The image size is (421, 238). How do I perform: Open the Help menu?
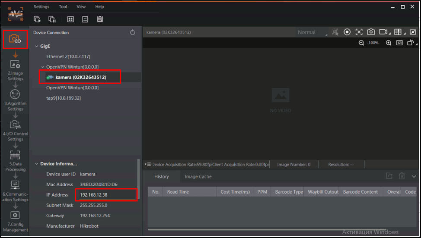coord(99,7)
